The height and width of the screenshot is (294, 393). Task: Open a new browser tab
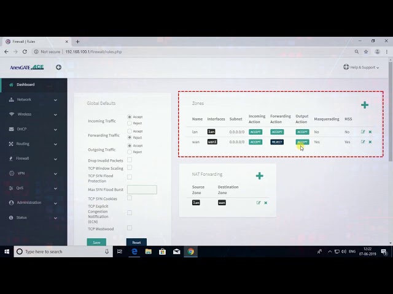click(78, 42)
